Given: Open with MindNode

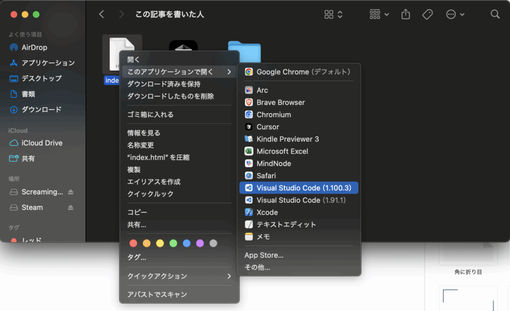Looking at the screenshot, I should [x=299, y=164].
